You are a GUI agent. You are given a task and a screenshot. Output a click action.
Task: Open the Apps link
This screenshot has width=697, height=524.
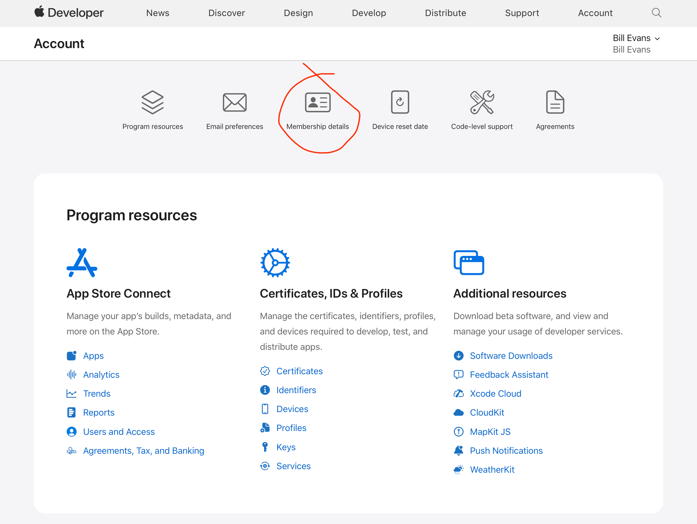tap(93, 356)
